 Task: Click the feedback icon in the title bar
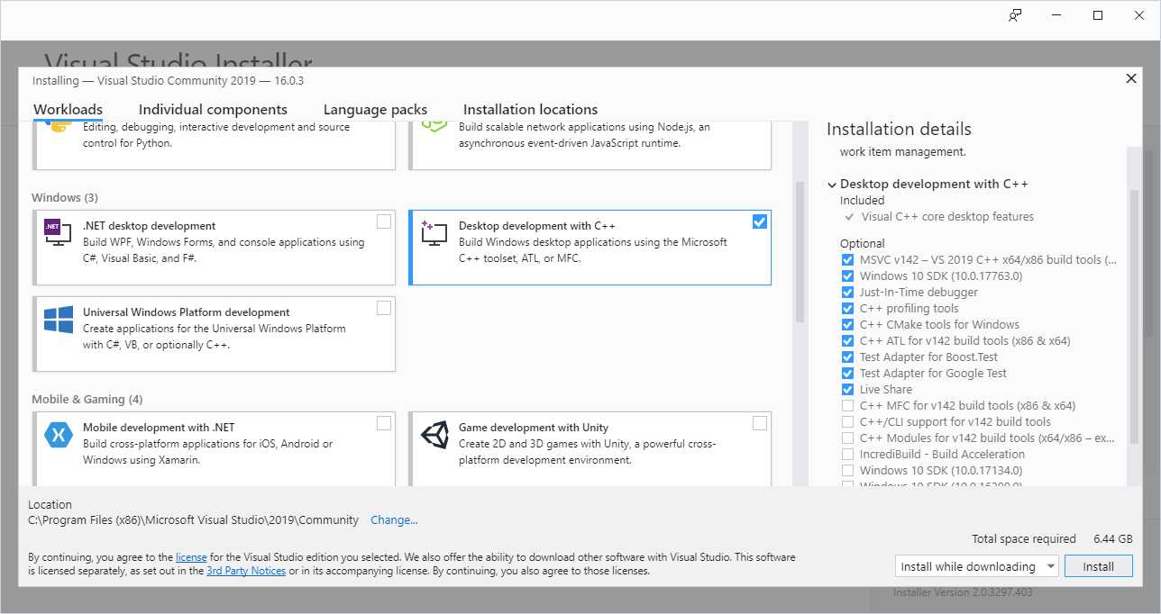[x=1015, y=15]
